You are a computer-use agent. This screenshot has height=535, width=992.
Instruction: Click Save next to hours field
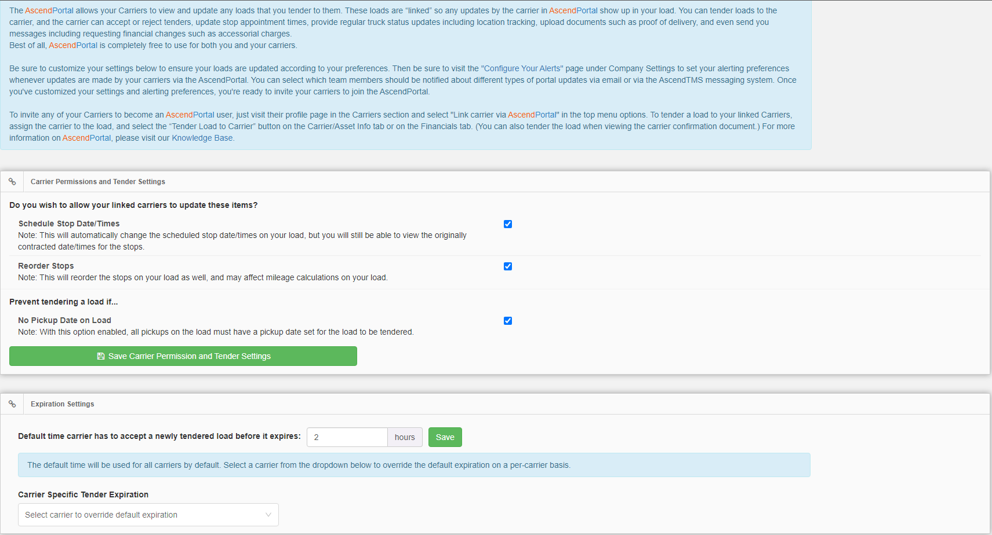pyautogui.click(x=445, y=437)
